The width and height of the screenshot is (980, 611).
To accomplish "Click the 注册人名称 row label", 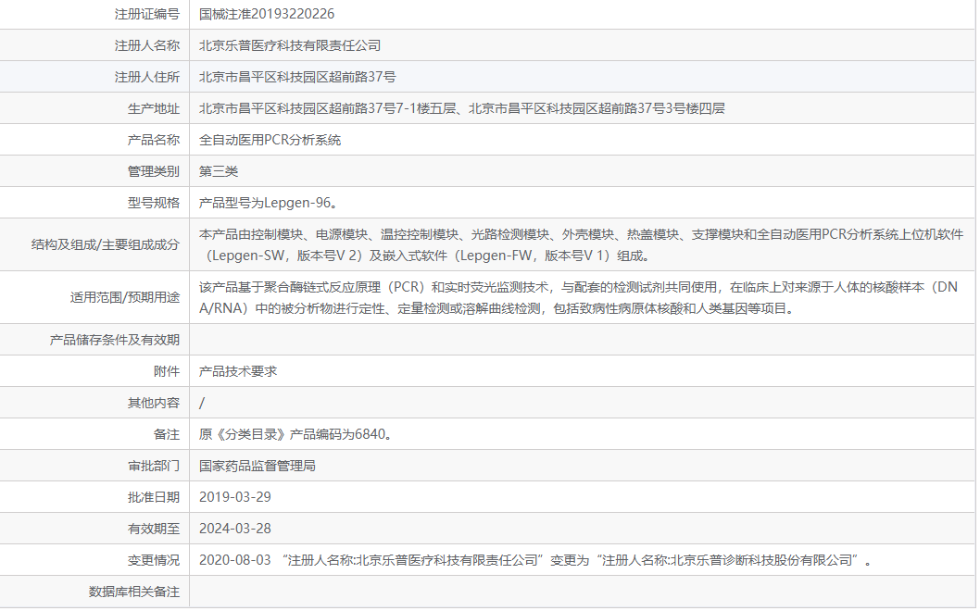I will point(147,45).
